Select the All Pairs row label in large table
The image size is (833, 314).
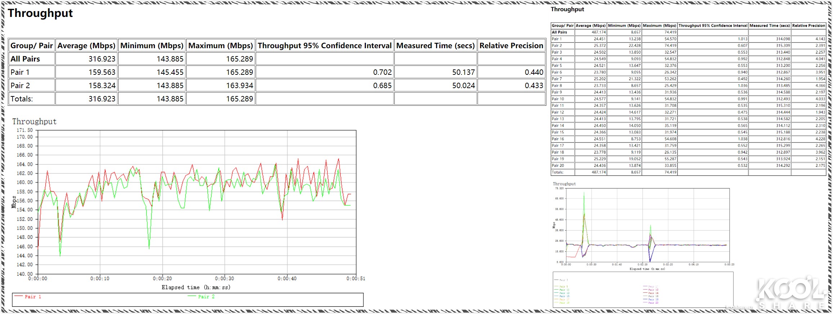25,59
